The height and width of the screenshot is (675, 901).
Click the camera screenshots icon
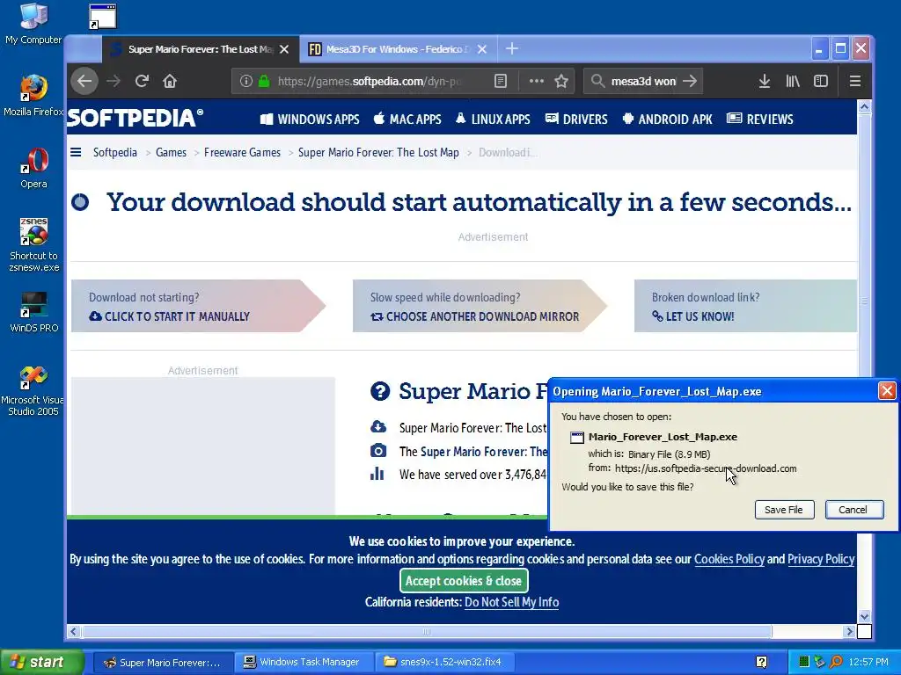pos(378,451)
